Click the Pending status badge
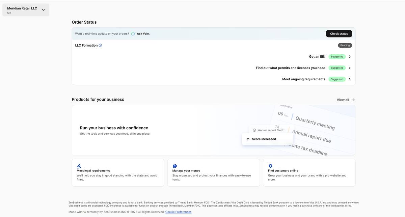The height and width of the screenshot is (217, 405). point(345,45)
